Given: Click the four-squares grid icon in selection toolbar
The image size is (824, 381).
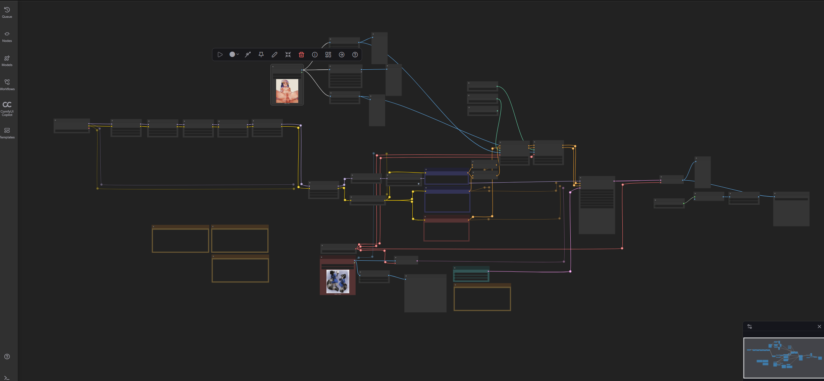Looking at the screenshot, I should point(328,55).
